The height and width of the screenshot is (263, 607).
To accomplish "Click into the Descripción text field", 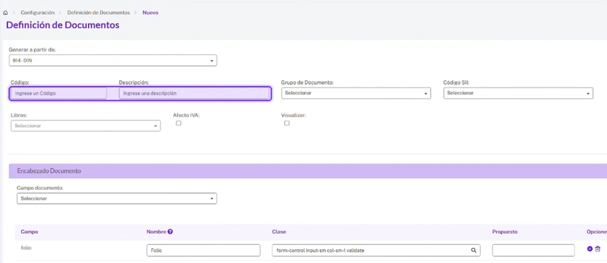I will tap(194, 93).
